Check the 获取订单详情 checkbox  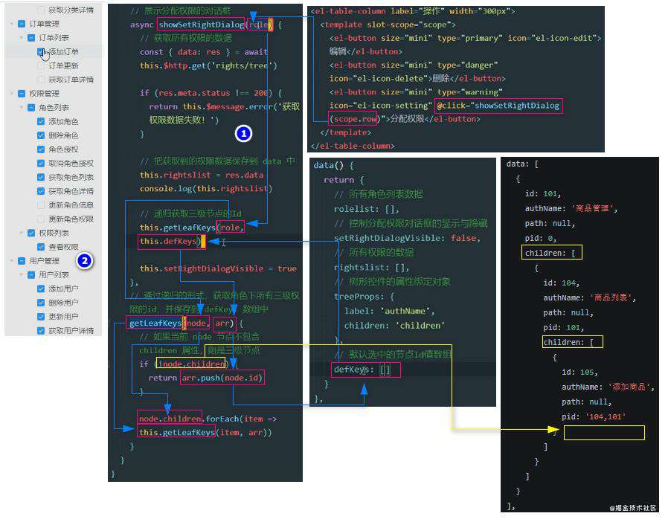pos(41,80)
